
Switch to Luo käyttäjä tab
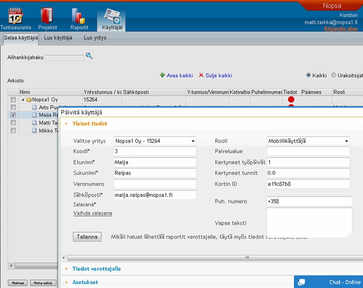pyautogui.click(x=58, y=38)
